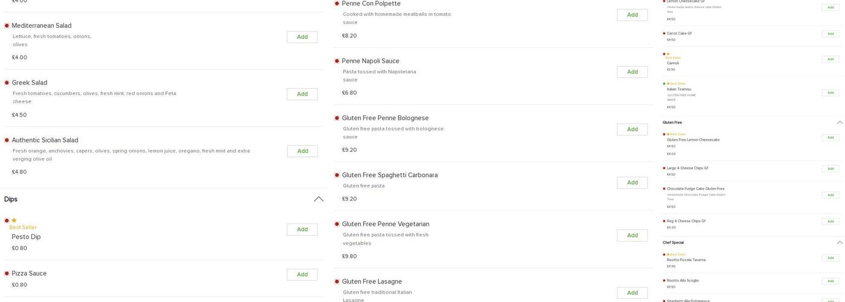Click the Best Seller star above Cannoli
Image resolution: width=845 pixels, height=302 pixels.
click(668, 54)
